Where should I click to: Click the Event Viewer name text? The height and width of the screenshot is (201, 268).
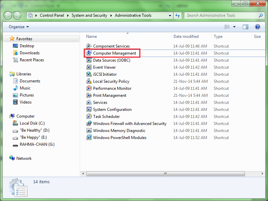pos(104,67)
